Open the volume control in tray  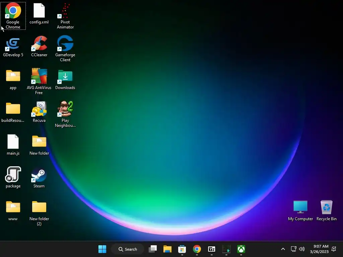pos(302,249)
